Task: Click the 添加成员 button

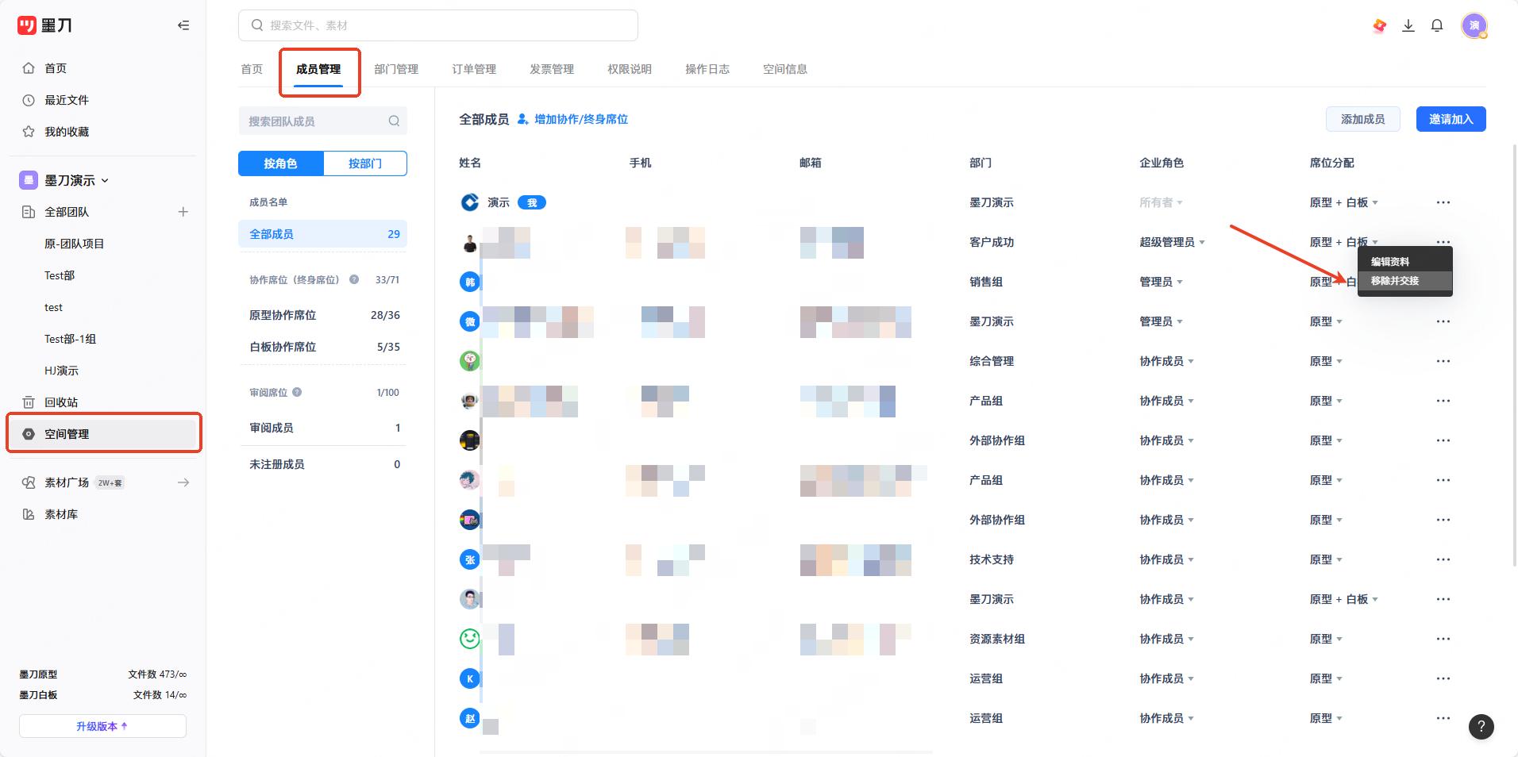Action: [x=1362, y=119]
